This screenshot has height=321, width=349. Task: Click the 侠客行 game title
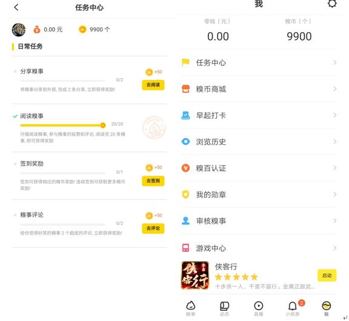point(226,266)
